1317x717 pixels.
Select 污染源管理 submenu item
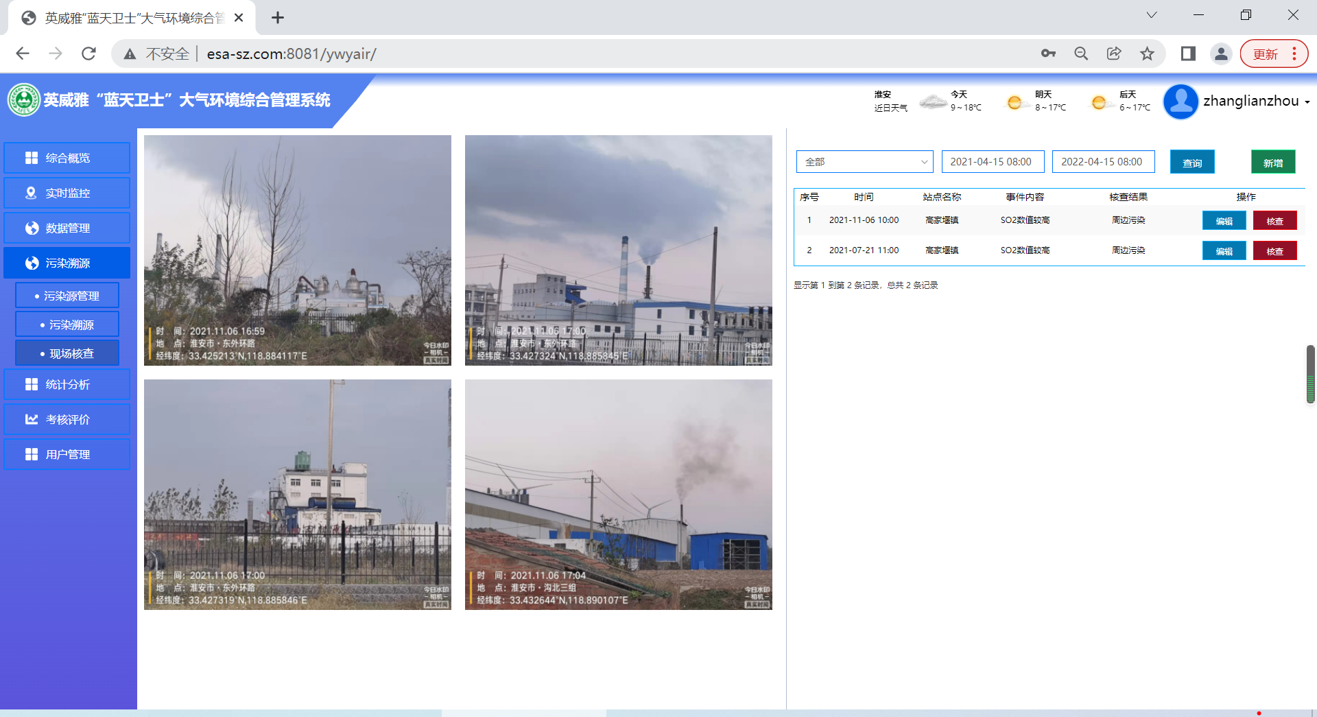[67, 296]
